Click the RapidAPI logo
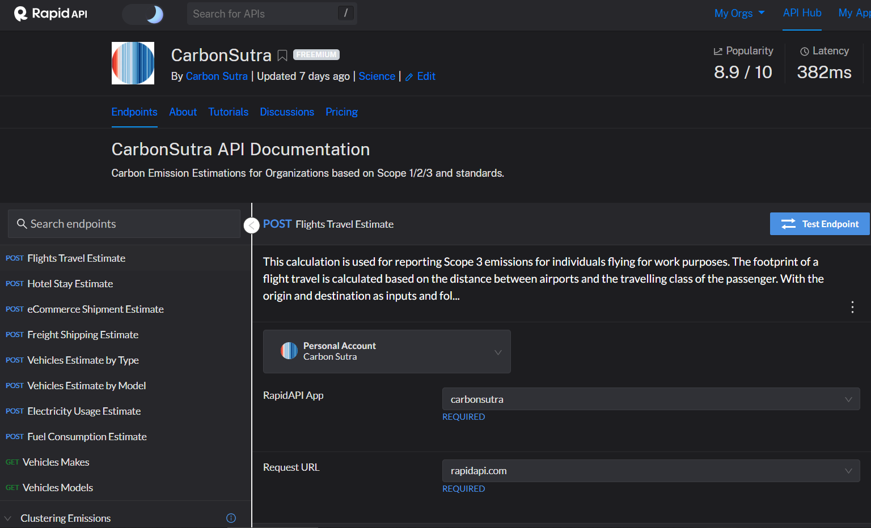Image resolution: width=871 pixels, height=528 pixels. pos(50,14)
